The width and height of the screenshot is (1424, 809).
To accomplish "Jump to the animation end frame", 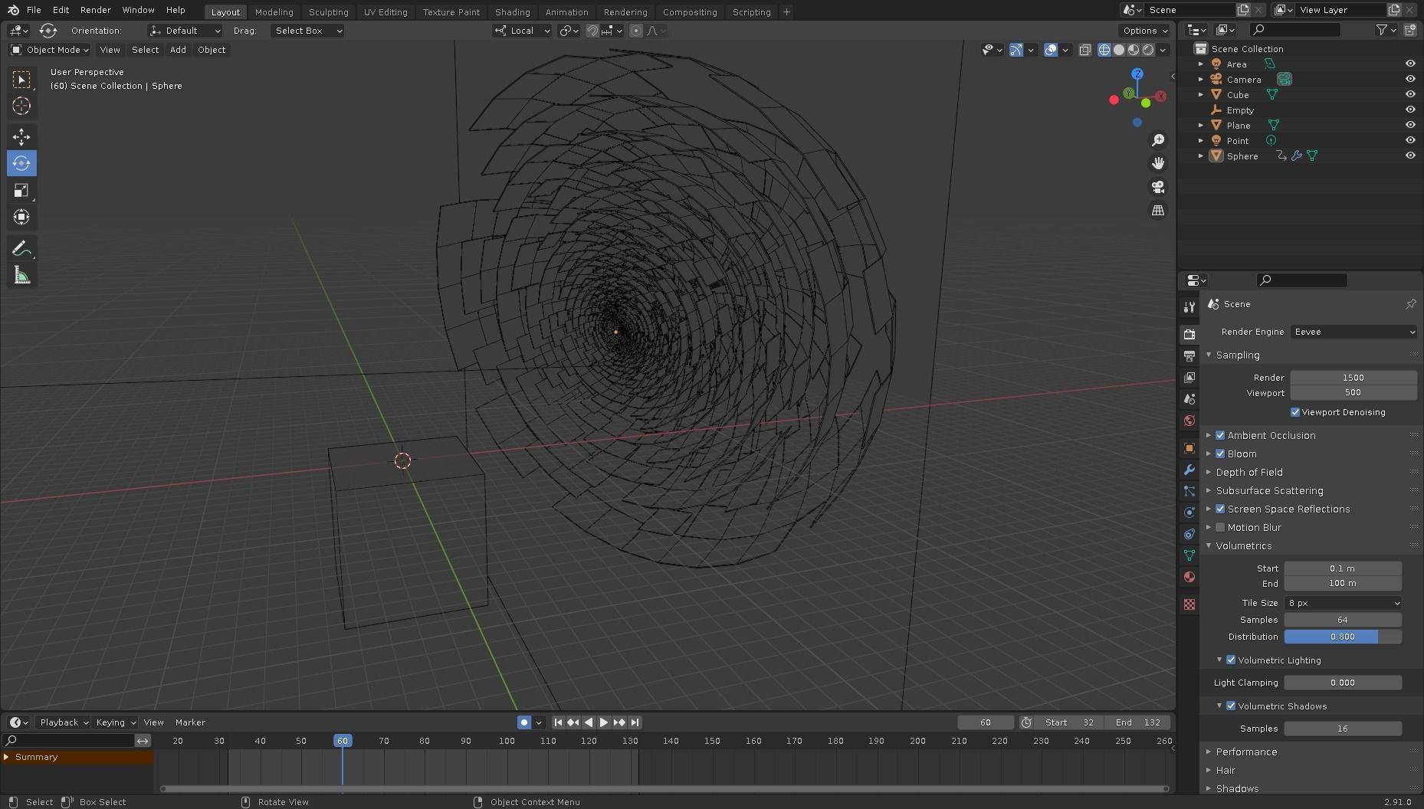I will (x=635, y=722).
